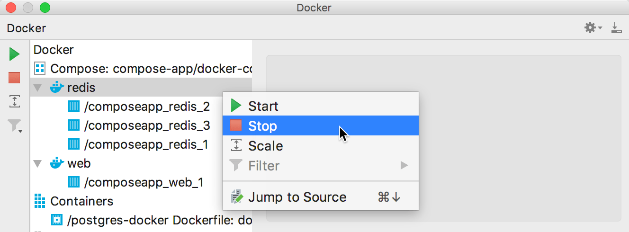The height and width of the screenshot is (232, 629).
Task: Collapse the web service tree node
Action: [x=38, y=164]
